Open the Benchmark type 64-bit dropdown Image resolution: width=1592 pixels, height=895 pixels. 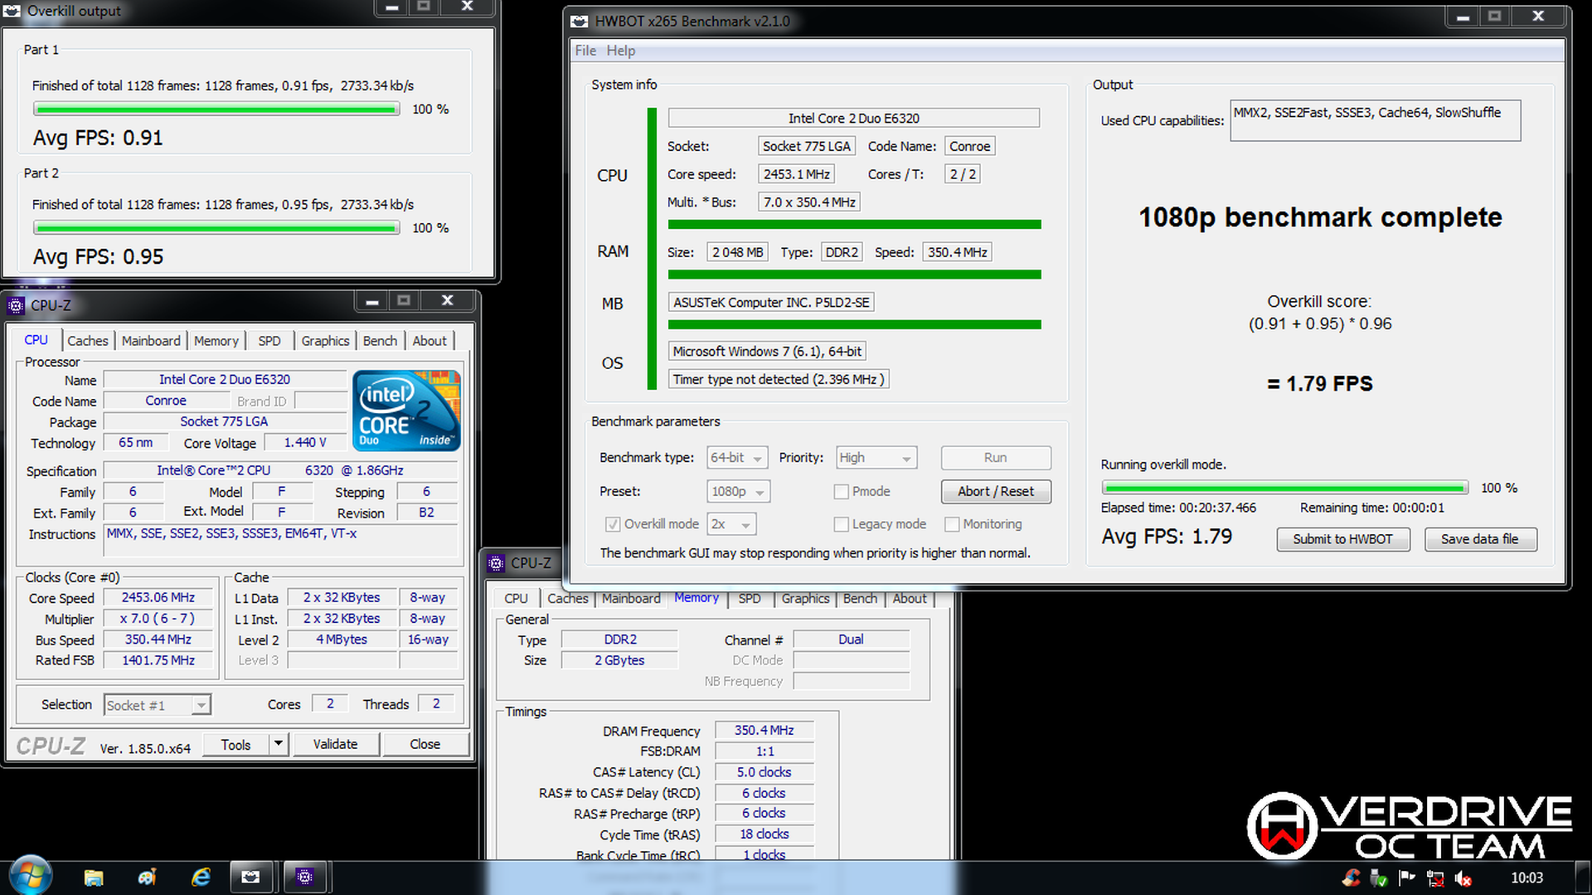pos(738,458)
